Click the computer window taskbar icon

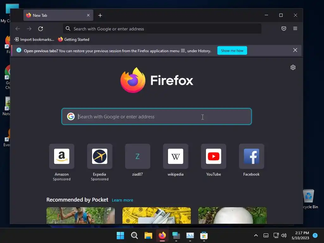click(176, 235)
